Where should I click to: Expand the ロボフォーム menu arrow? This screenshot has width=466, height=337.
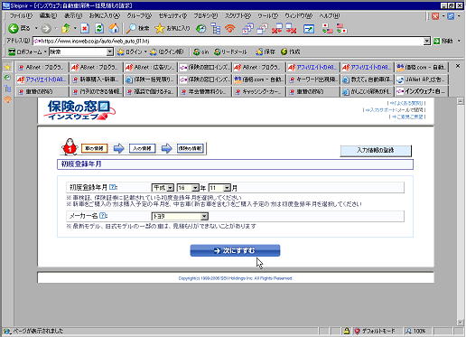[45, 51]
